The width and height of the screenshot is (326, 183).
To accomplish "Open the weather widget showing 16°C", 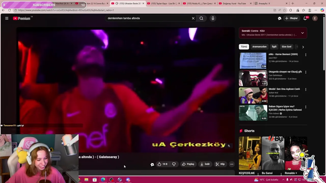I will 266,180.
